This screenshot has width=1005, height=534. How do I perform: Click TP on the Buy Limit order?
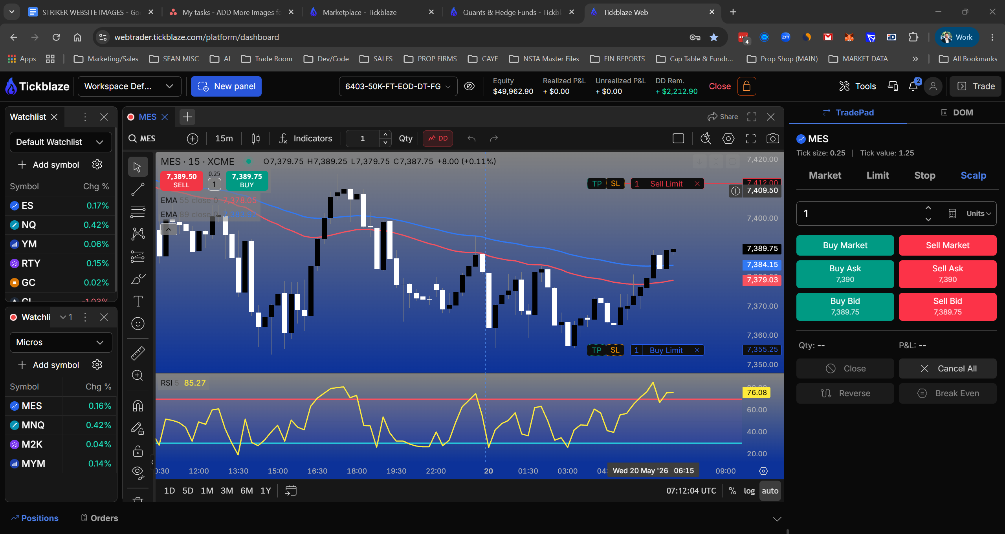pos(596,350)
